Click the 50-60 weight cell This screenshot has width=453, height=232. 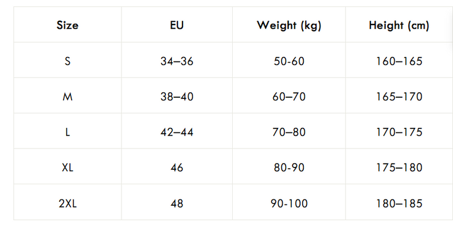click(289, 61)
